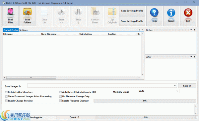Maximize the Batch It Ultra window
Viewport: 199px width, 121px height.
(x=185, y=2)
